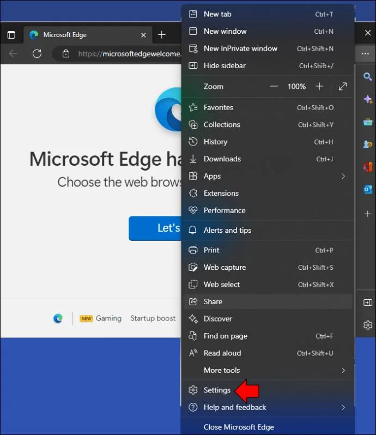Open sidebar Tools briefcase icon
The image size is (376, 435).
[x=368, y=122]
